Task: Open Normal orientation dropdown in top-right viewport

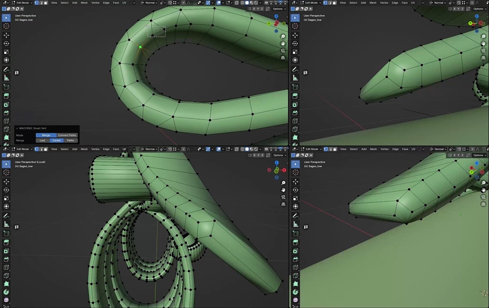Action: point(439,3)
